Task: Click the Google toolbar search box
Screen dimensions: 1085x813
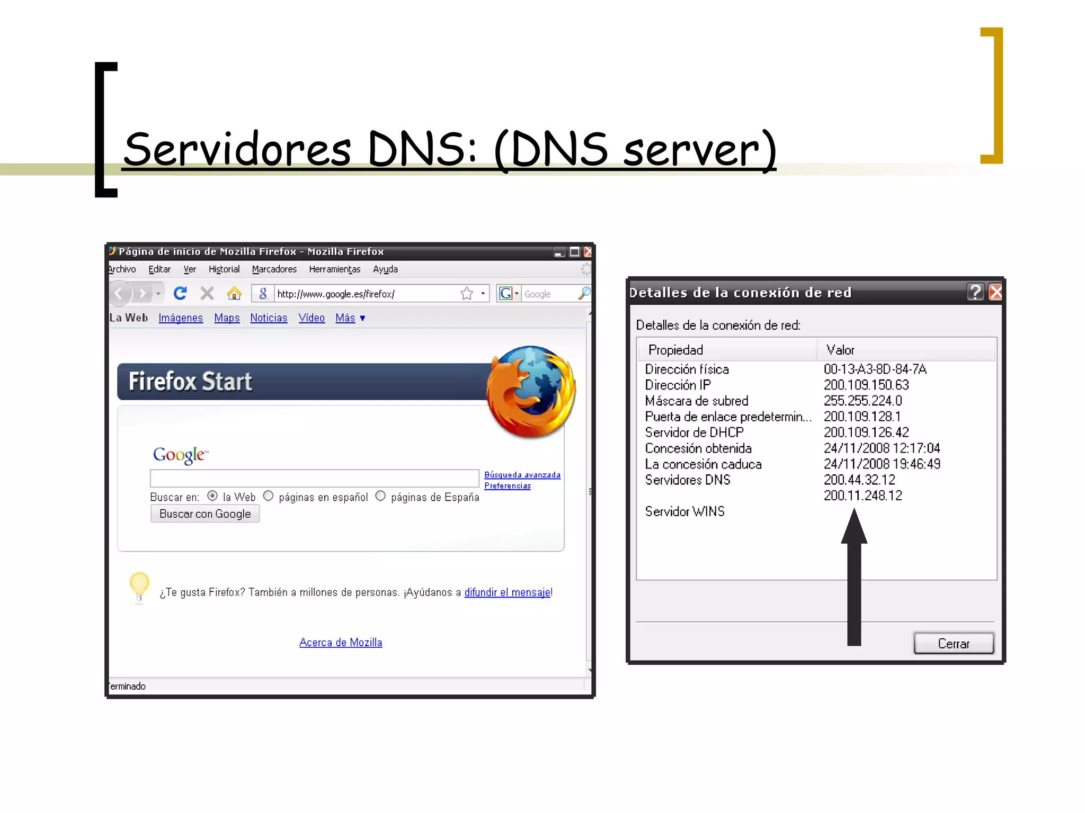Action: coord(549,294)
